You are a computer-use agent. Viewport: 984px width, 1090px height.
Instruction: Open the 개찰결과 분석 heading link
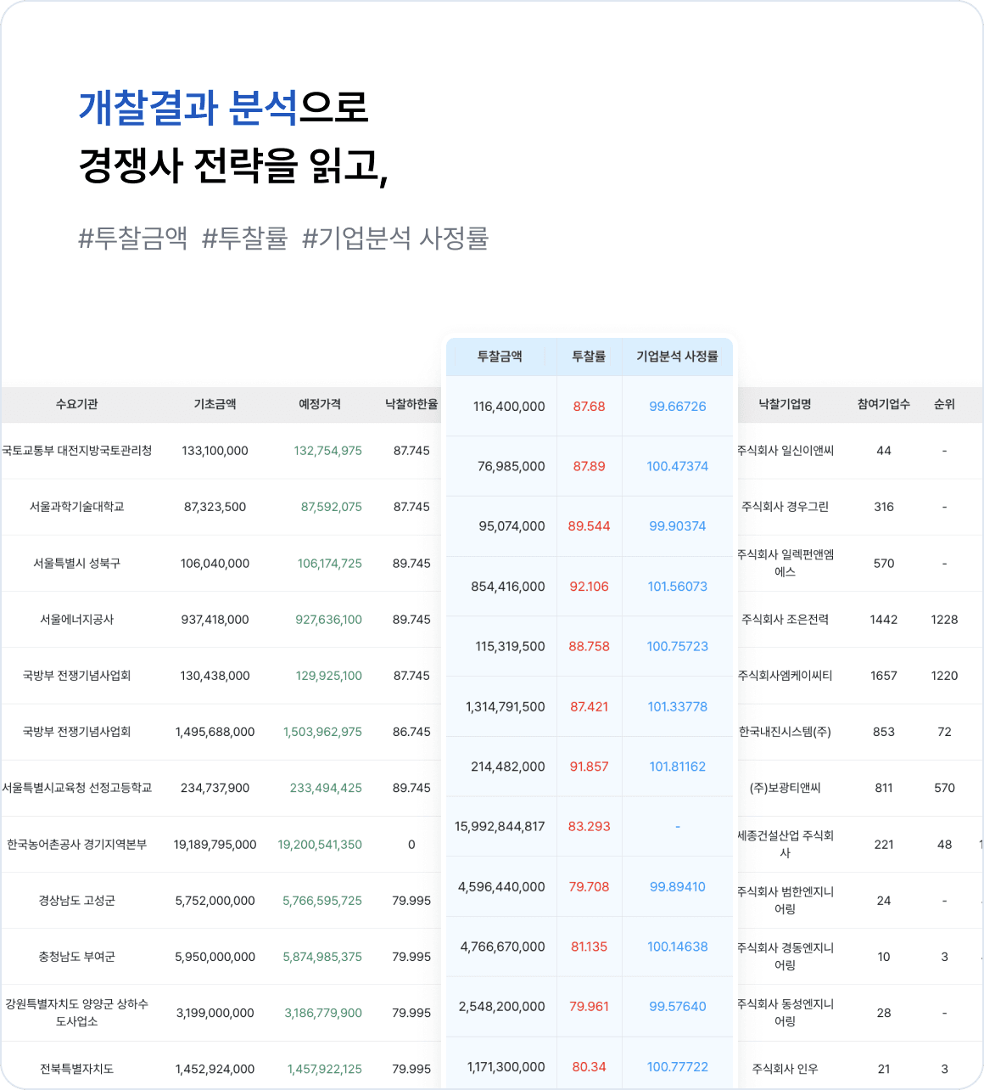(x=184, y=108)
